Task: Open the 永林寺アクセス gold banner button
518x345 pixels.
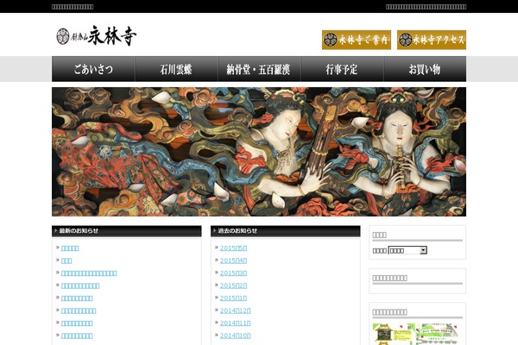Action: coord(432,40)
